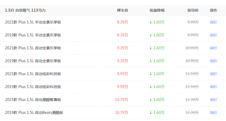Image resolution: width=226 pixels, height=121 pixels.
Task: Click the 优惠降幅 column header
Action: coord(157,10)
